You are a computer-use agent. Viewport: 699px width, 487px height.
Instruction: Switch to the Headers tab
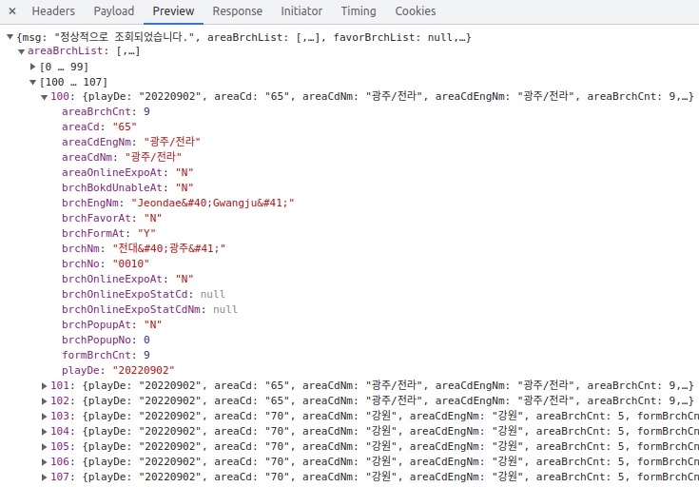click(53, 11)
